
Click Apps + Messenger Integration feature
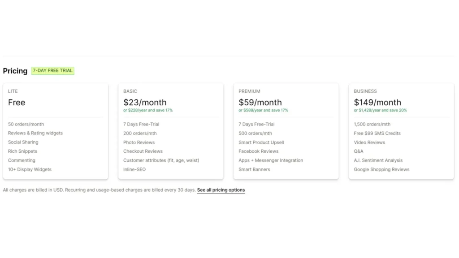pos(271,160)
